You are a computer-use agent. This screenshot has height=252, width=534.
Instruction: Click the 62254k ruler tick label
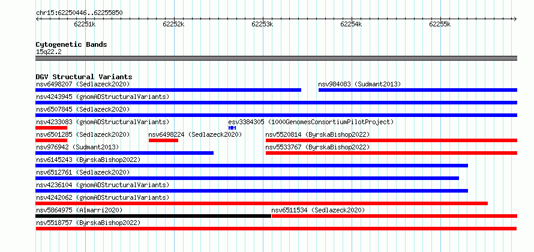[352, 24]
